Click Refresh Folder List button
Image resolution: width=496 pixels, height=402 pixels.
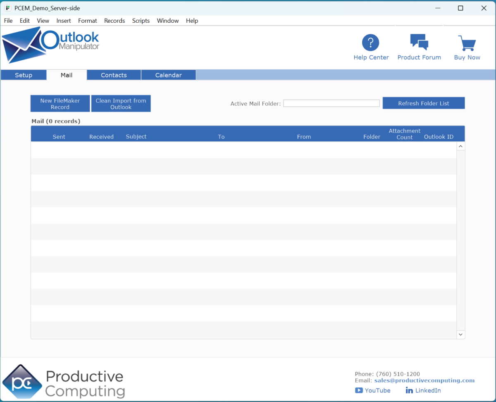pos(424,103)
